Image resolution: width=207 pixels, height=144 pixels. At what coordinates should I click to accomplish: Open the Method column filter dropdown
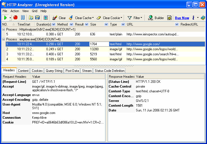71,24
